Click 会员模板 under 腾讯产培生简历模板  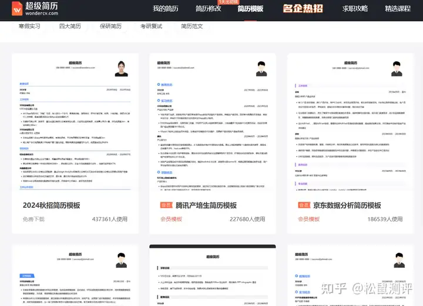pos(172,219)
